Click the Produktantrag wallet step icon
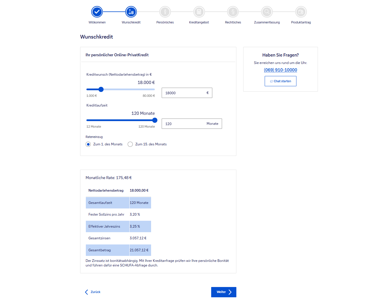The image size is (380, 299). (x=301, y=12)
